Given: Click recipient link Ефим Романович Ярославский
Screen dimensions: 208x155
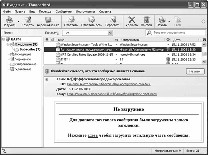Looking at the screenshot, I should pyautogui.click(x=112, y=94).
